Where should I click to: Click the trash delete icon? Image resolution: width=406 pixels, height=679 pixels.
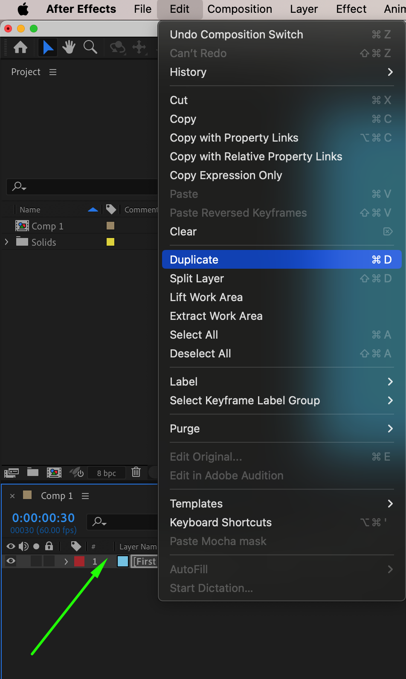click(x=136, y=472)
